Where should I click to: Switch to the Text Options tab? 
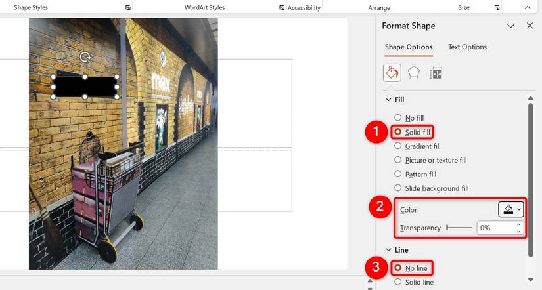click(x=467, y=47)
